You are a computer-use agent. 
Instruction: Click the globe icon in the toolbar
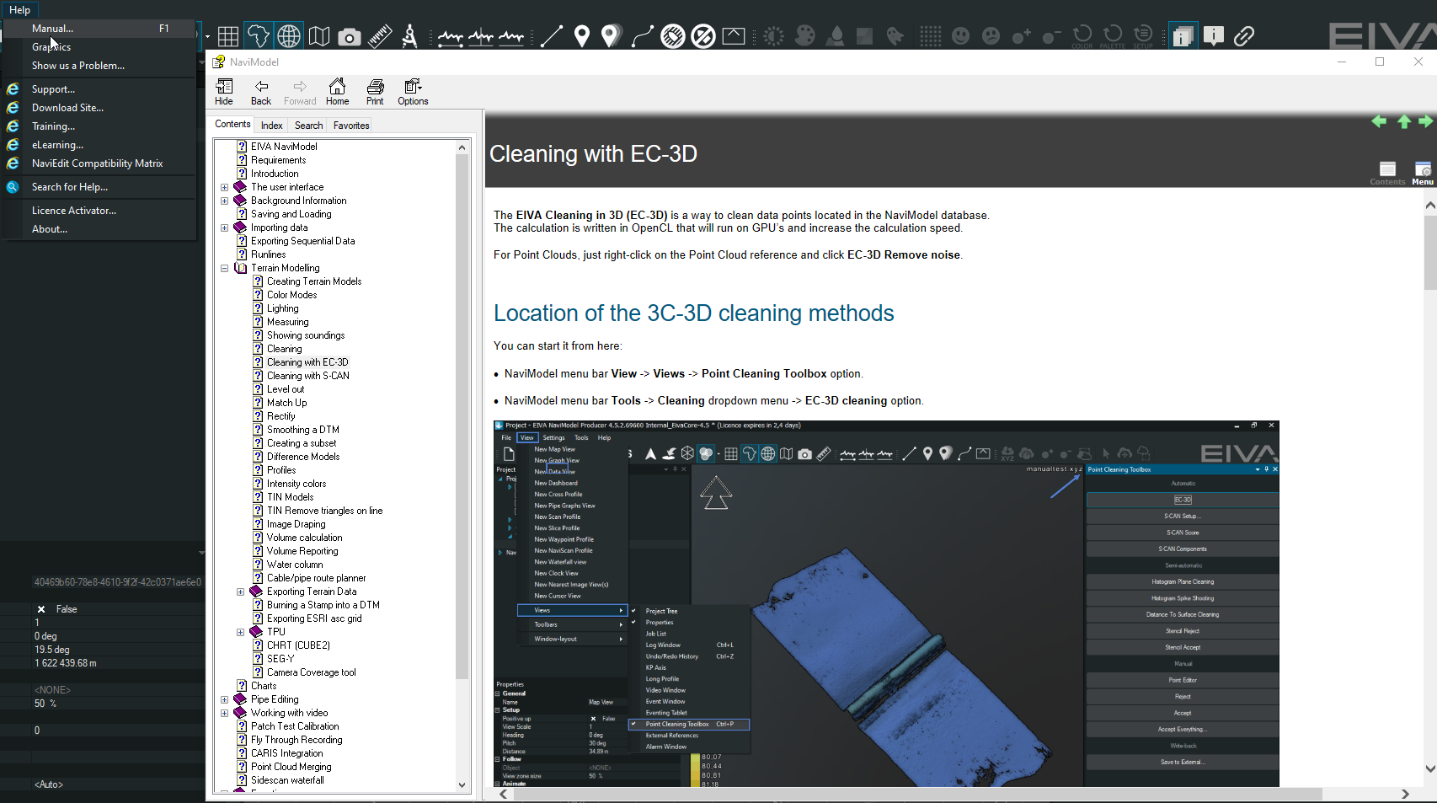[x=289, y=36]
